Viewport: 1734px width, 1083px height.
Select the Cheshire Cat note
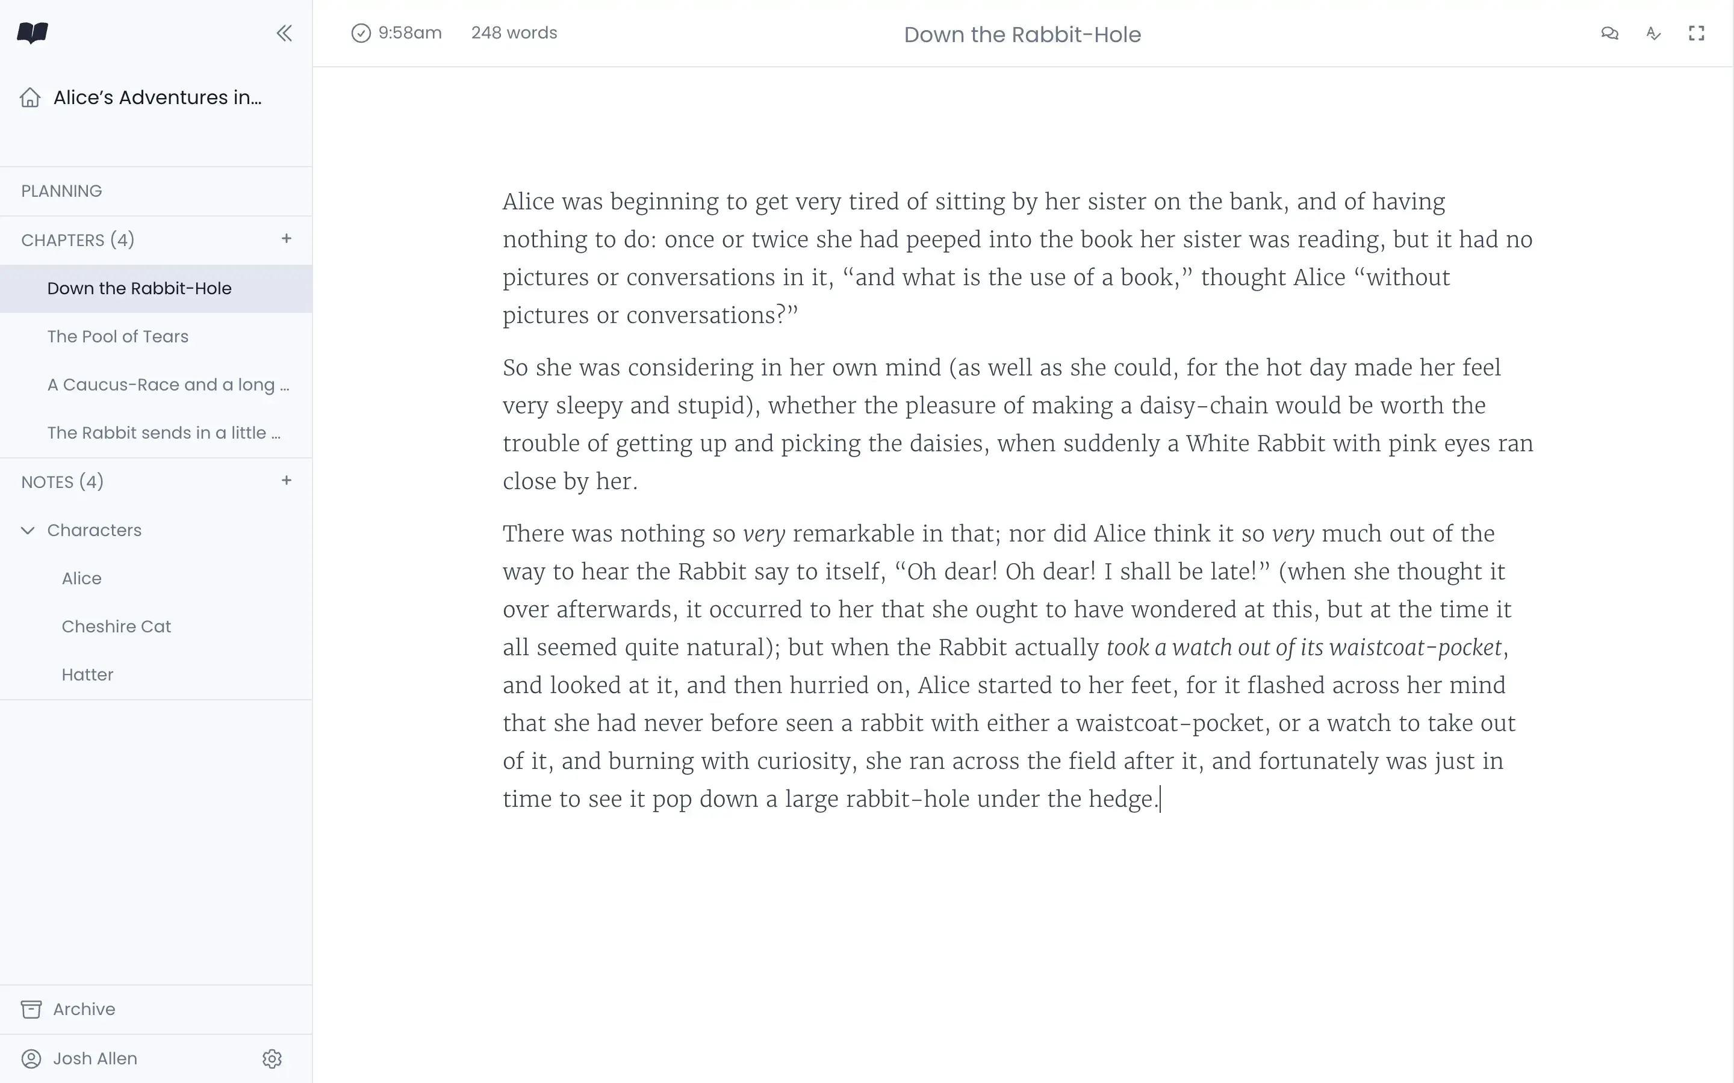(116, 627)
